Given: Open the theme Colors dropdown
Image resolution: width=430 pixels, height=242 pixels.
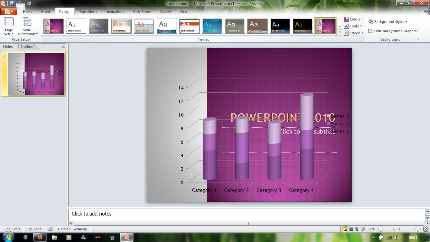Looking at the screenshot, I should 354,19.
